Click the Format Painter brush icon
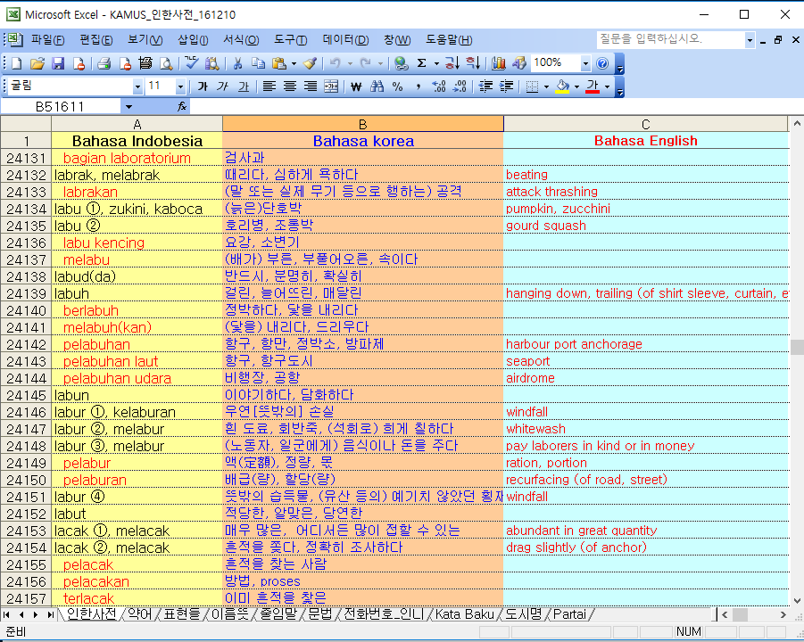Viewport: 804px width, 642px height. click(310, 63)
